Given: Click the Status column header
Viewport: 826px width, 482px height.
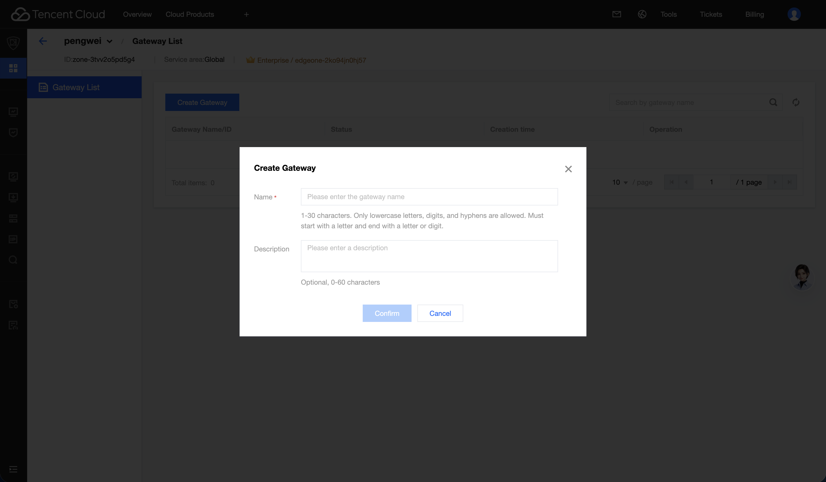Looking at the screenshot, I should 341,129.
